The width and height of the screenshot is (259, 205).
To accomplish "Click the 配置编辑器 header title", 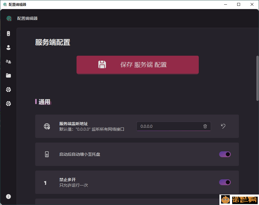I will pyautogui.click(x=27, y=18).
